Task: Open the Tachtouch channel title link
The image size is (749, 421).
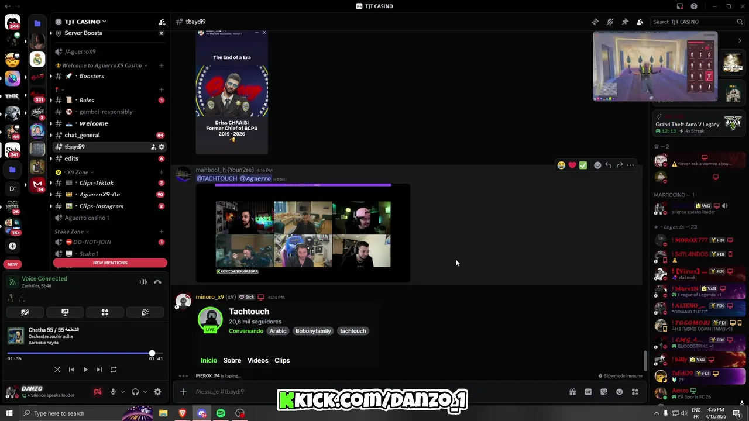Action: pos(249,312)
